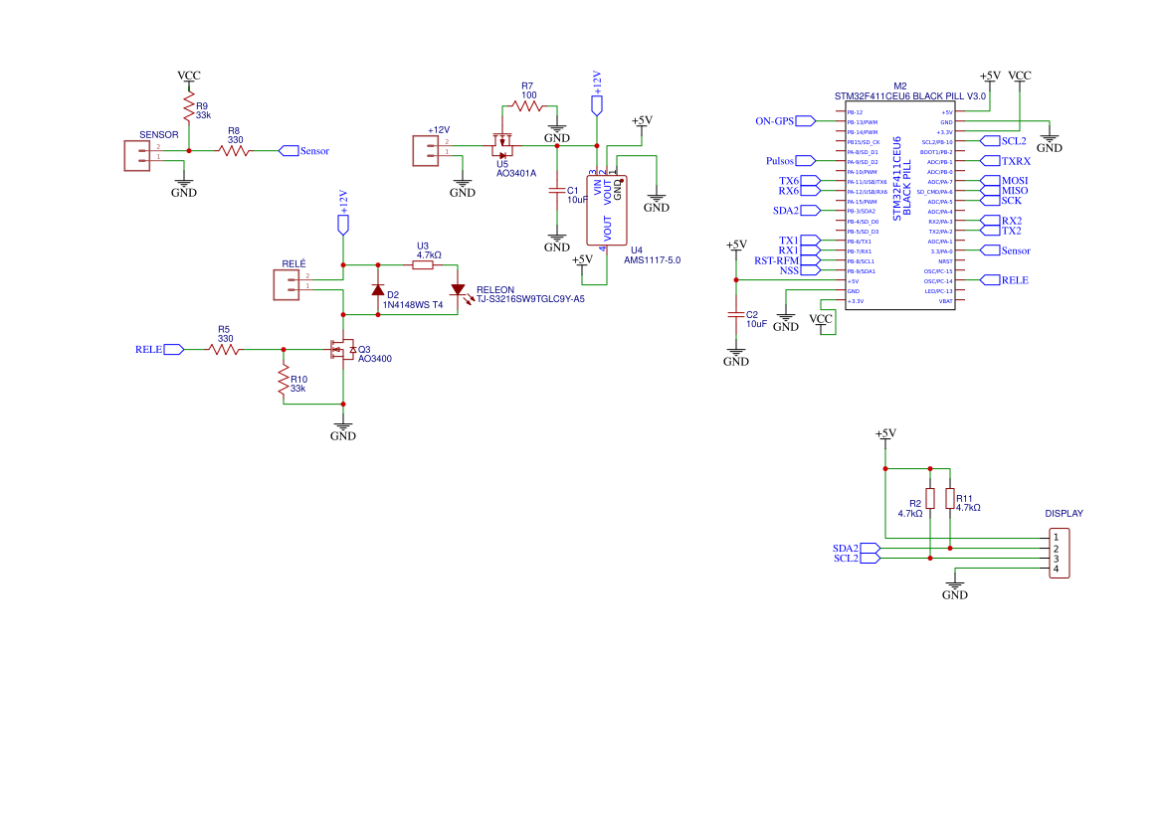
Task: Select the R7 100 resistor
Action: (x=526, y=105)
